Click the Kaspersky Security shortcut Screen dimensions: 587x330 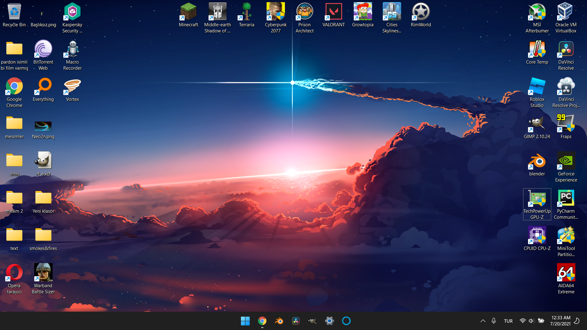72,12
